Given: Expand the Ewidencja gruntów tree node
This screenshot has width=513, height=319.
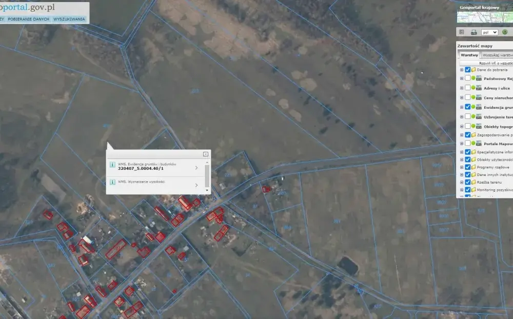Looking at the screenshot, I should click(461, 107).
